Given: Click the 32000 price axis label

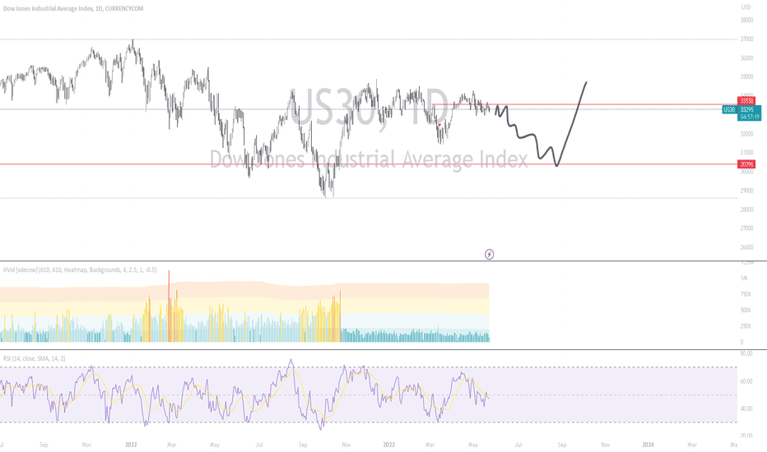Looking at the screenshot, I should (x=747, y=134).
